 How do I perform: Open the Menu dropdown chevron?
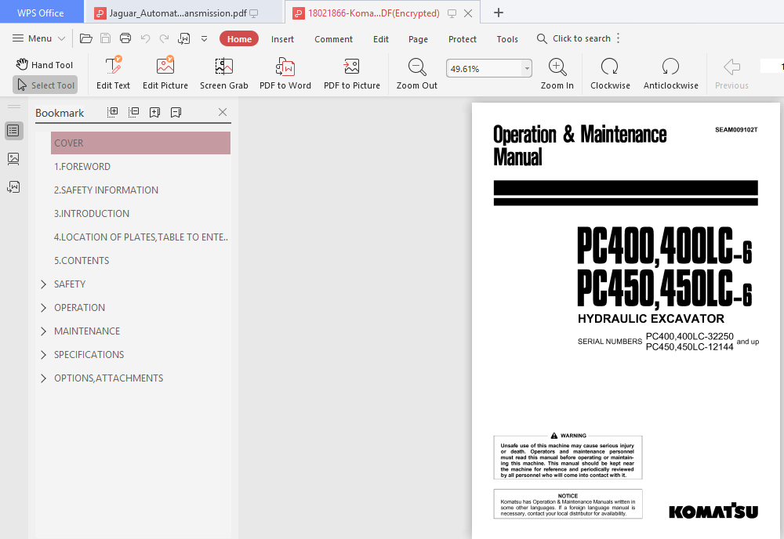pyautogui.click(x=61, y=38)
